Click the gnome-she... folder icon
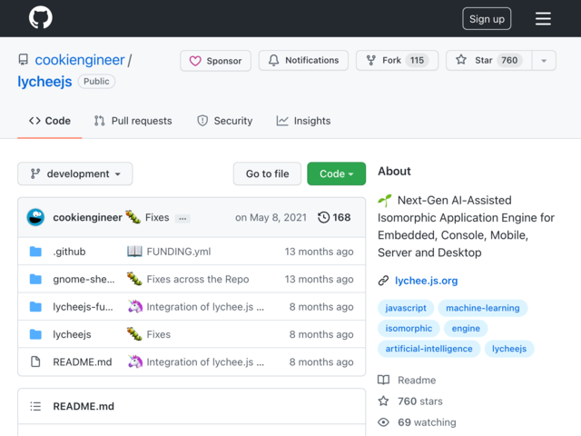 (35, 279)
